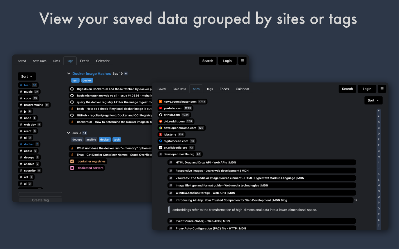Viewport: 399px width, 249px height.
Task: Click the ansible chip under Jun 9
Action: 91,139
